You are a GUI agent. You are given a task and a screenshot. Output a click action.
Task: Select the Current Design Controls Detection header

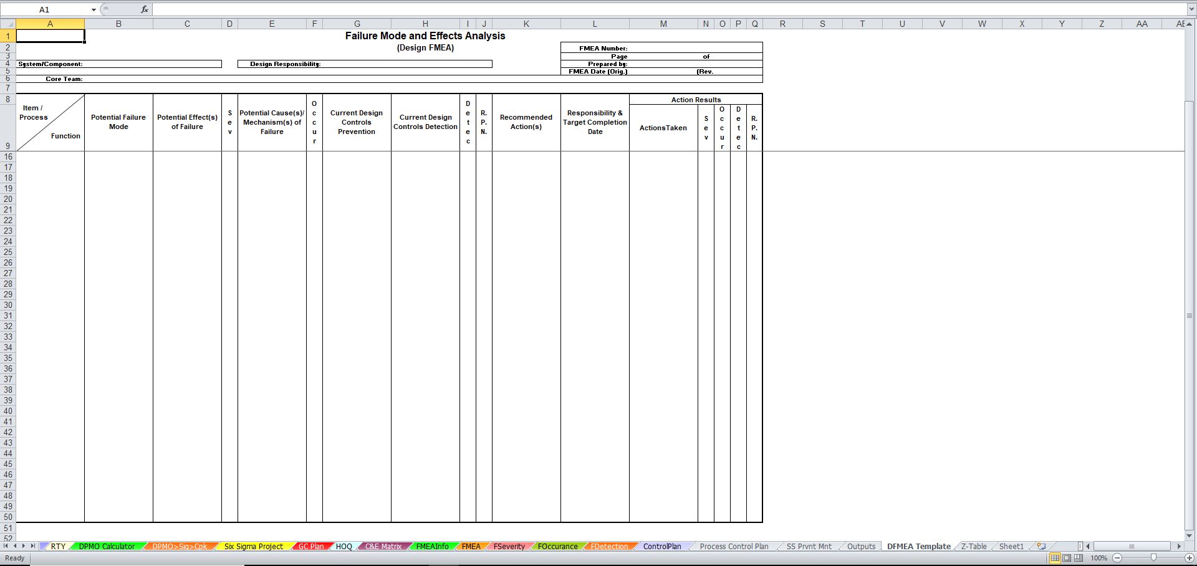coord(425,122)
